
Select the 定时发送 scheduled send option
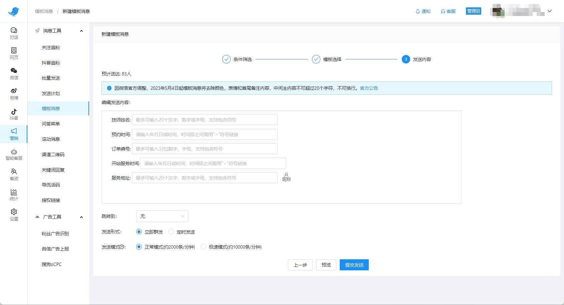(171, 232)
